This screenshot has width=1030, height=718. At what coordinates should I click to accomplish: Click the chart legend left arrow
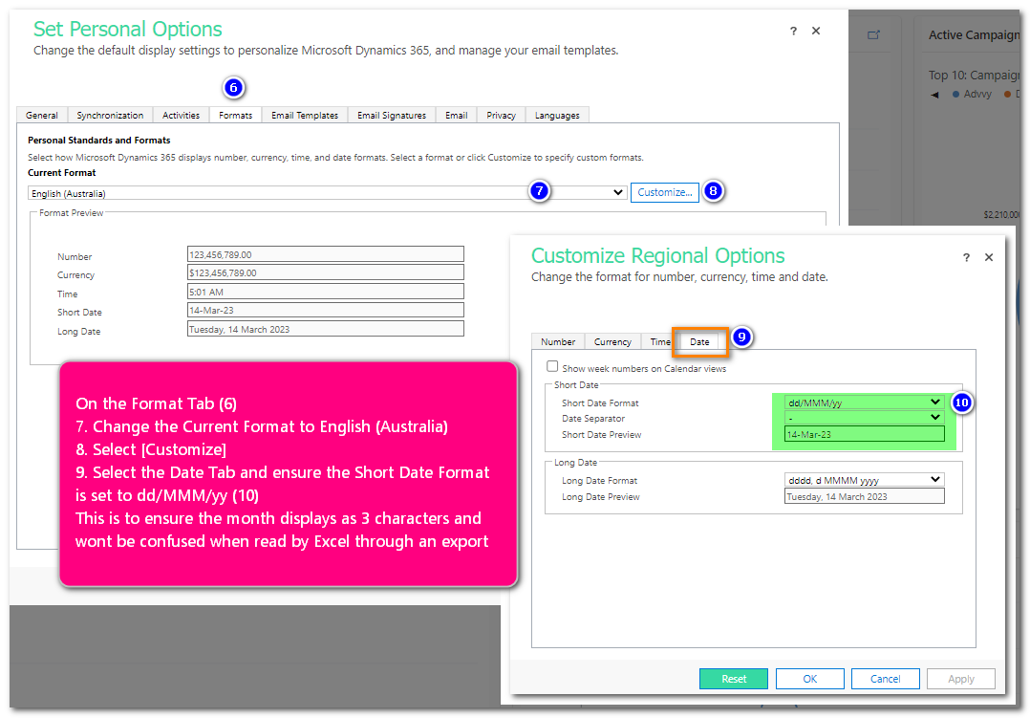[934, 95]
